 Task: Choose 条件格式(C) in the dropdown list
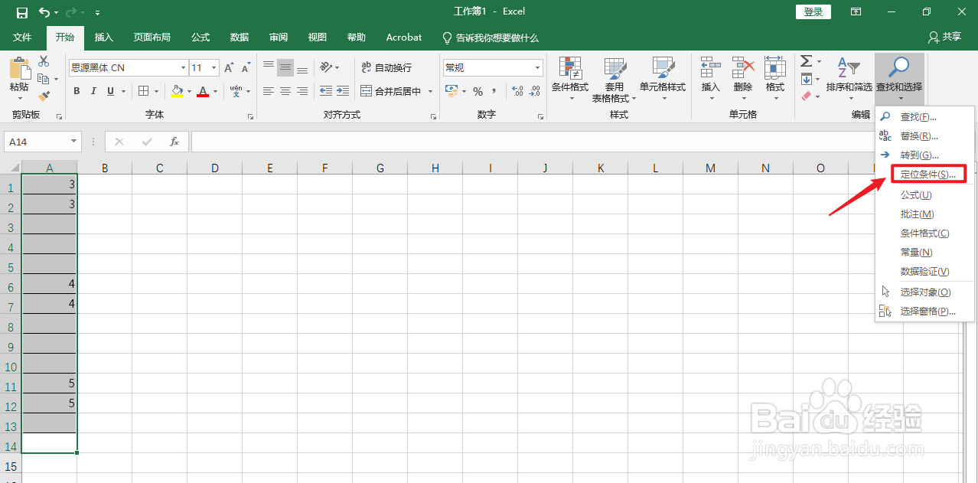click(x=924, y=233)
